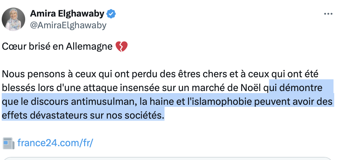Click the blue verified badge

tap(111, 14)
